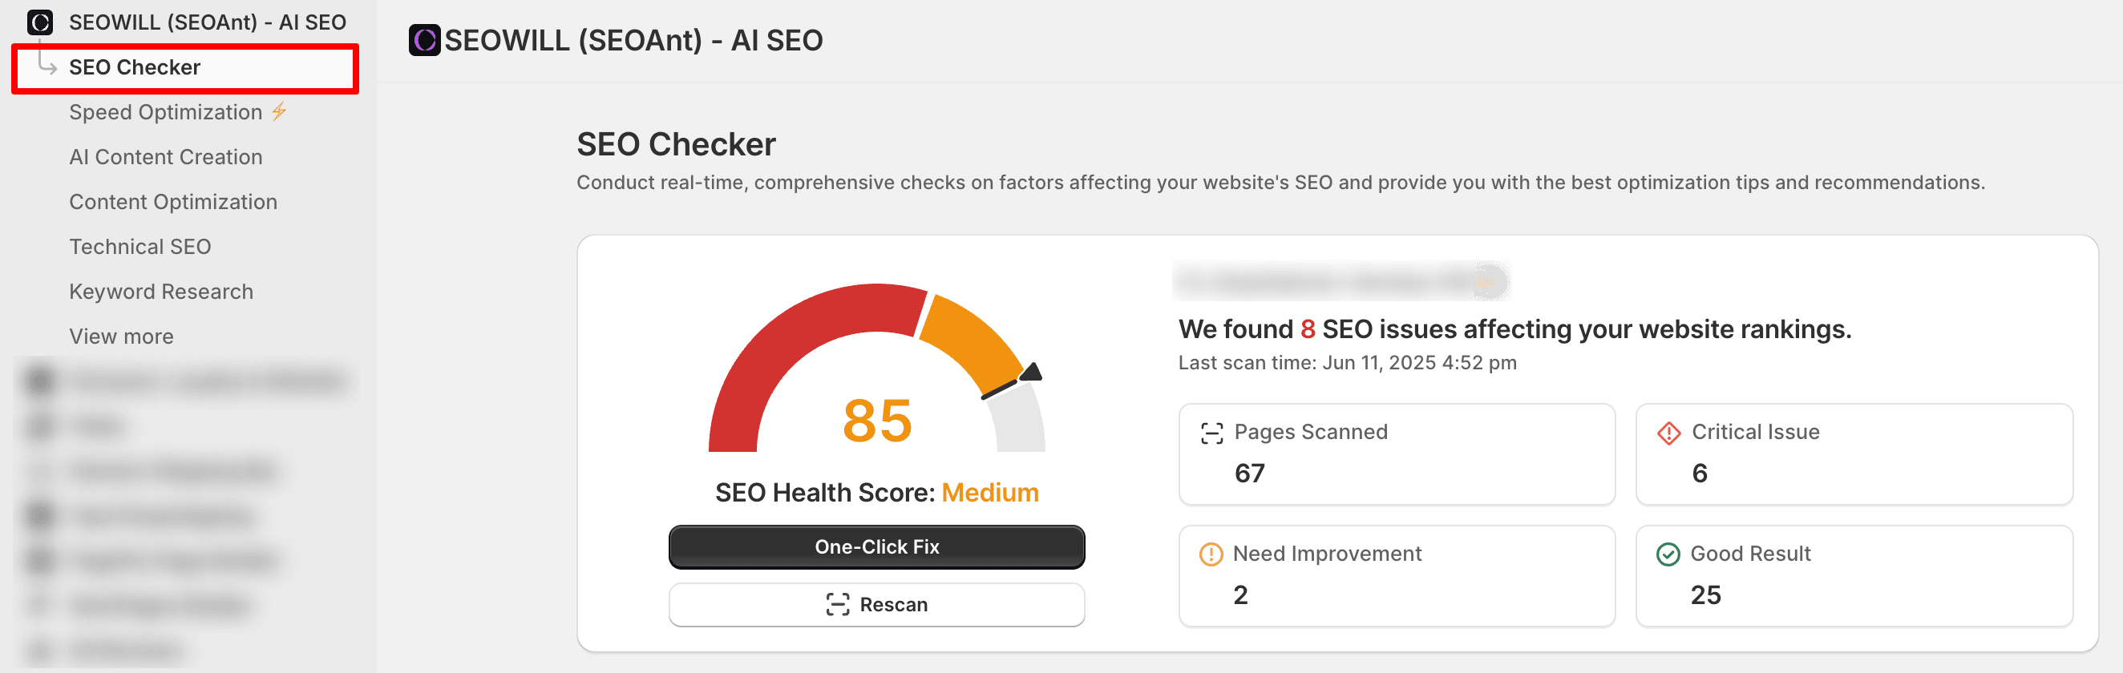Go to Content Optimization section
This screenshot has width=2123, height=673.
click(173, 202)
